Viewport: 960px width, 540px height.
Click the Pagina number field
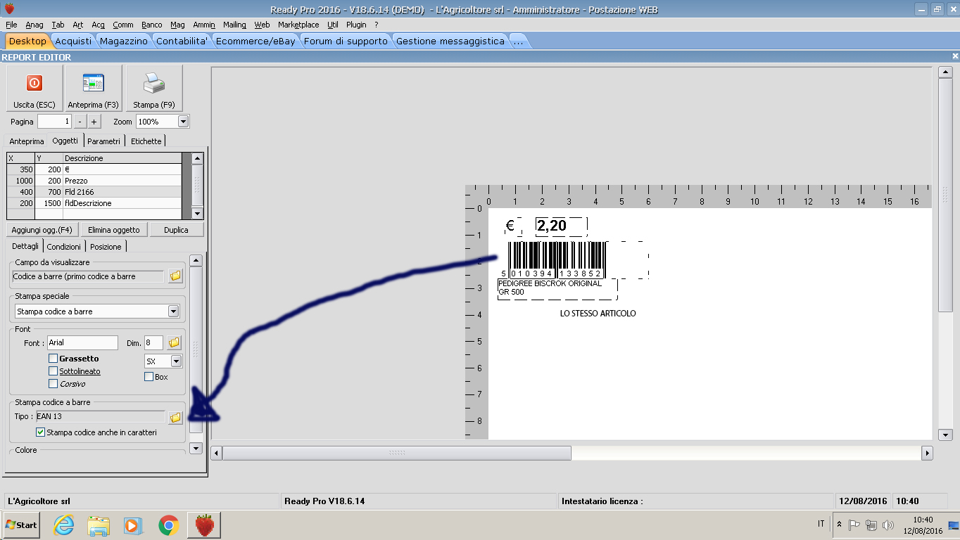click(54, 122)
